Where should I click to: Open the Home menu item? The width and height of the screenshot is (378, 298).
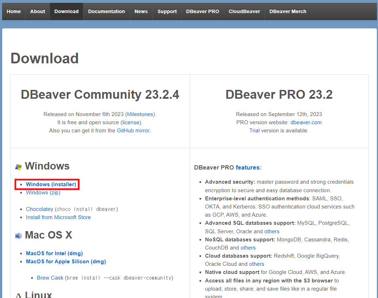(14, 11)
